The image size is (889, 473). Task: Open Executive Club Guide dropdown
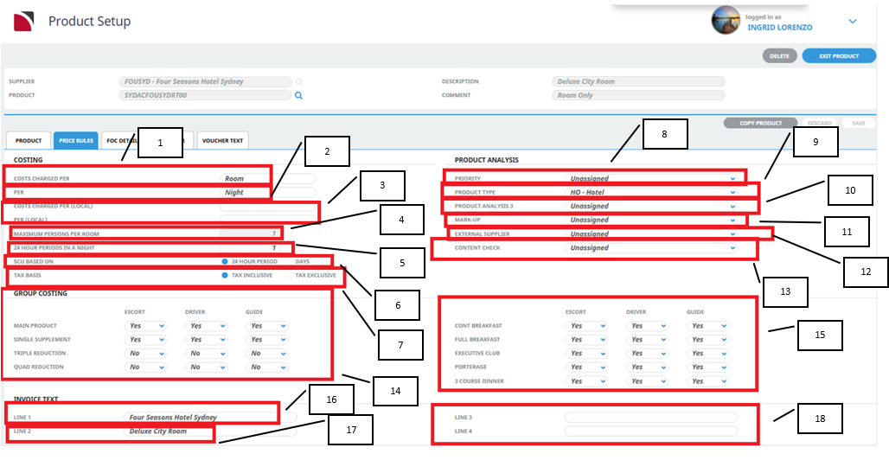708,353
